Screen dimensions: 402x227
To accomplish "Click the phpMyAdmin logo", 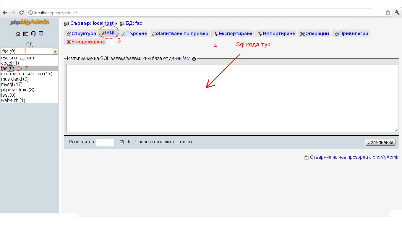I will [30, 22].
